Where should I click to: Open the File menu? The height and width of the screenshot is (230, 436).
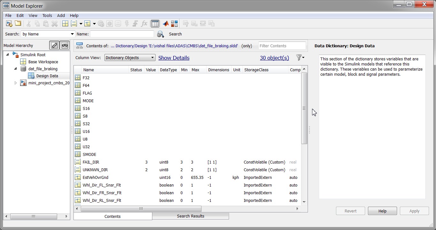pos(8,15)
